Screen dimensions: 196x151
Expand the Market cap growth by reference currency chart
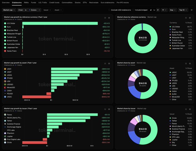click(x=105, y=18)
